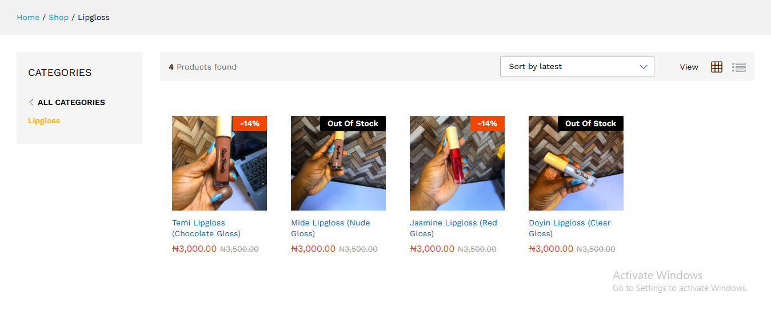Select Lipgloss category in sidebar
771x311 pixels.
coord(44,120)
